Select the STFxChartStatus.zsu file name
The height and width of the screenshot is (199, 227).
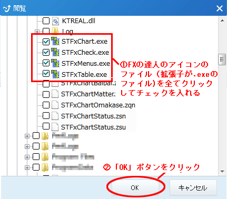click(x=93, y=127)
